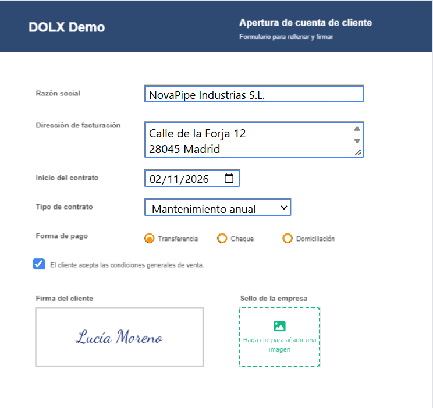Click the up arrow in the address scrollbar
This screenshot has width=433, height=408.
357,129
